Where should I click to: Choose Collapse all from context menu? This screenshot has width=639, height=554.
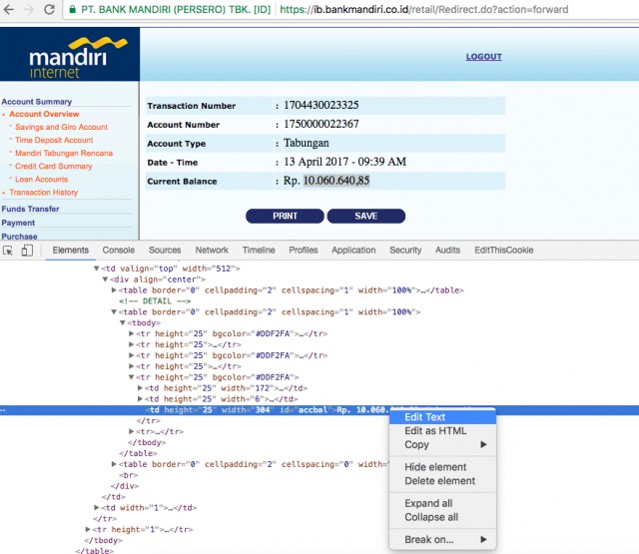coord(442,517)
